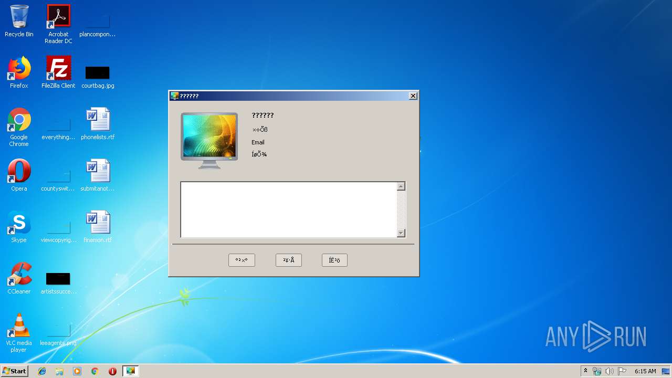Click the monitor image in the dialog
Image resolution: width=672 pixels, height=378 pixels.
[x=209, y=140]
